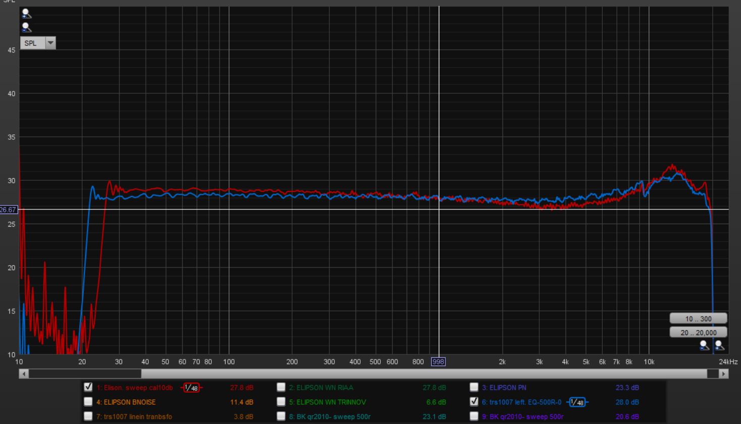This screenshot has width=741, height=424.
Task: Click the 10k label on the frequency axis
Action: point(649,362)
